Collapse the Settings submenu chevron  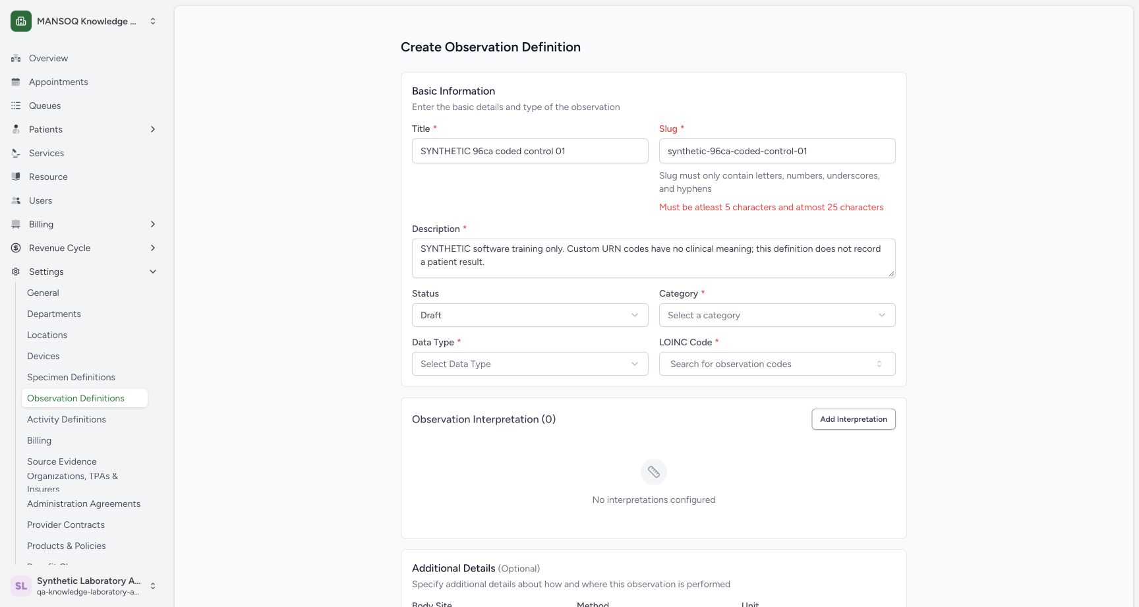click(x=153, y=272)
